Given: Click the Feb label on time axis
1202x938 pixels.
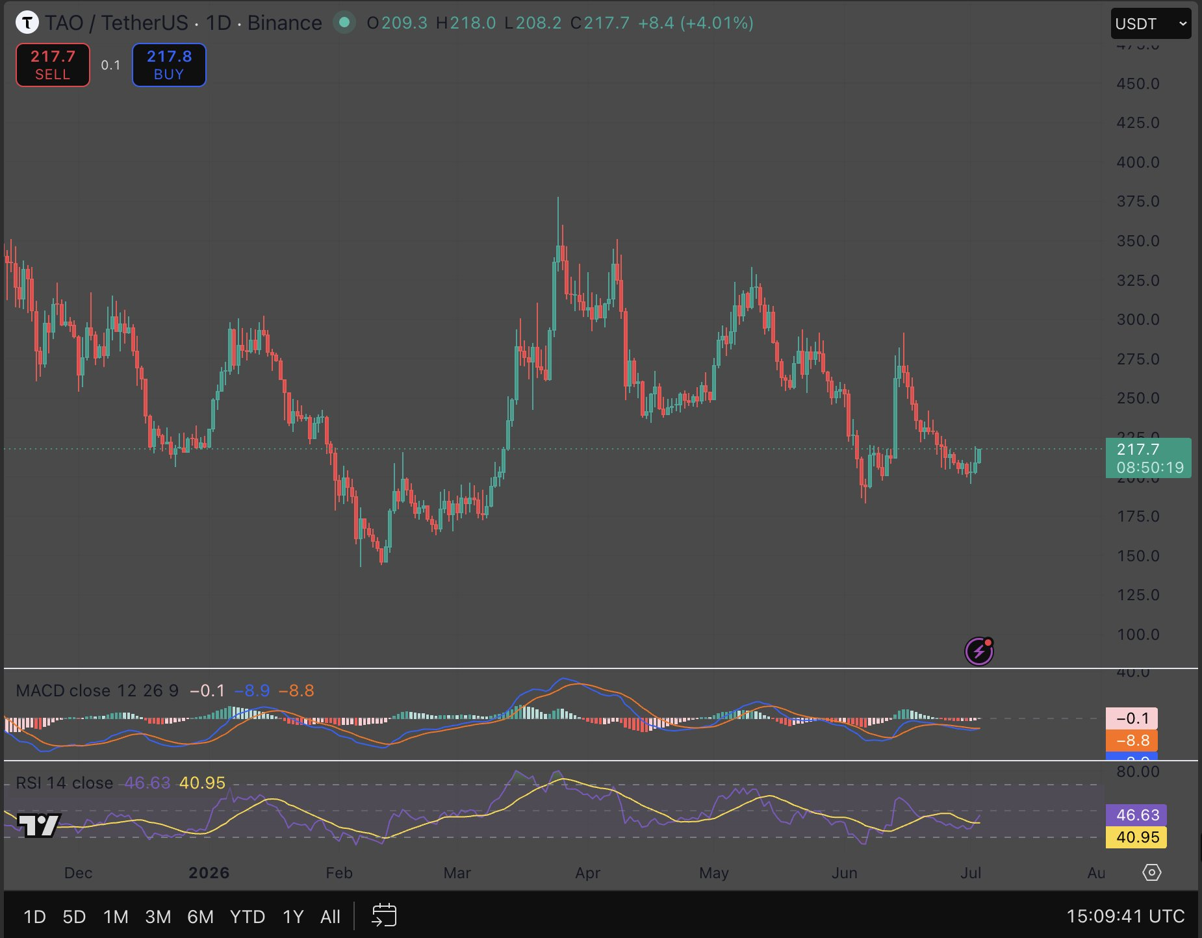Looking at the screenshot, I should (339, 872).
